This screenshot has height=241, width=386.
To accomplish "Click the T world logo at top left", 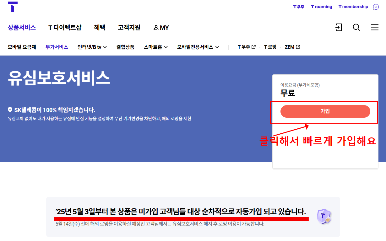I will pyautogui.click(x=13, y=7).
